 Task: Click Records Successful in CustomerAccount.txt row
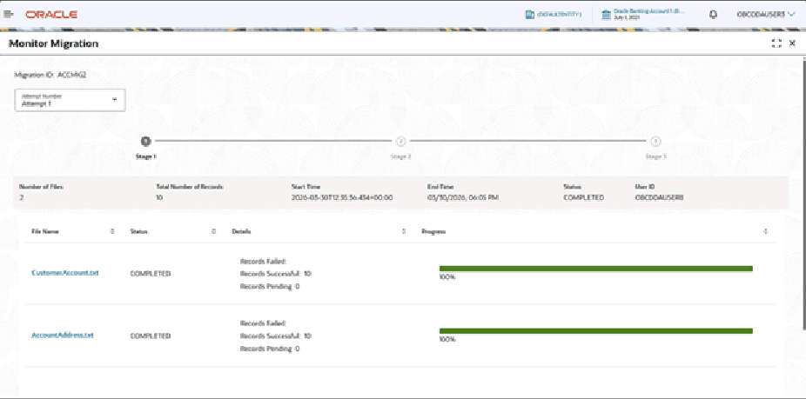(x=276, y=274)
